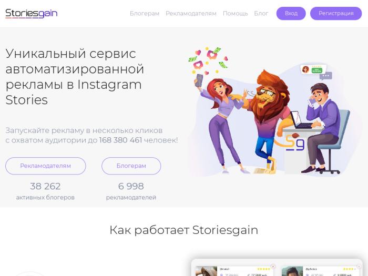Click the sg logo on desk

click(x=295, y=144)
